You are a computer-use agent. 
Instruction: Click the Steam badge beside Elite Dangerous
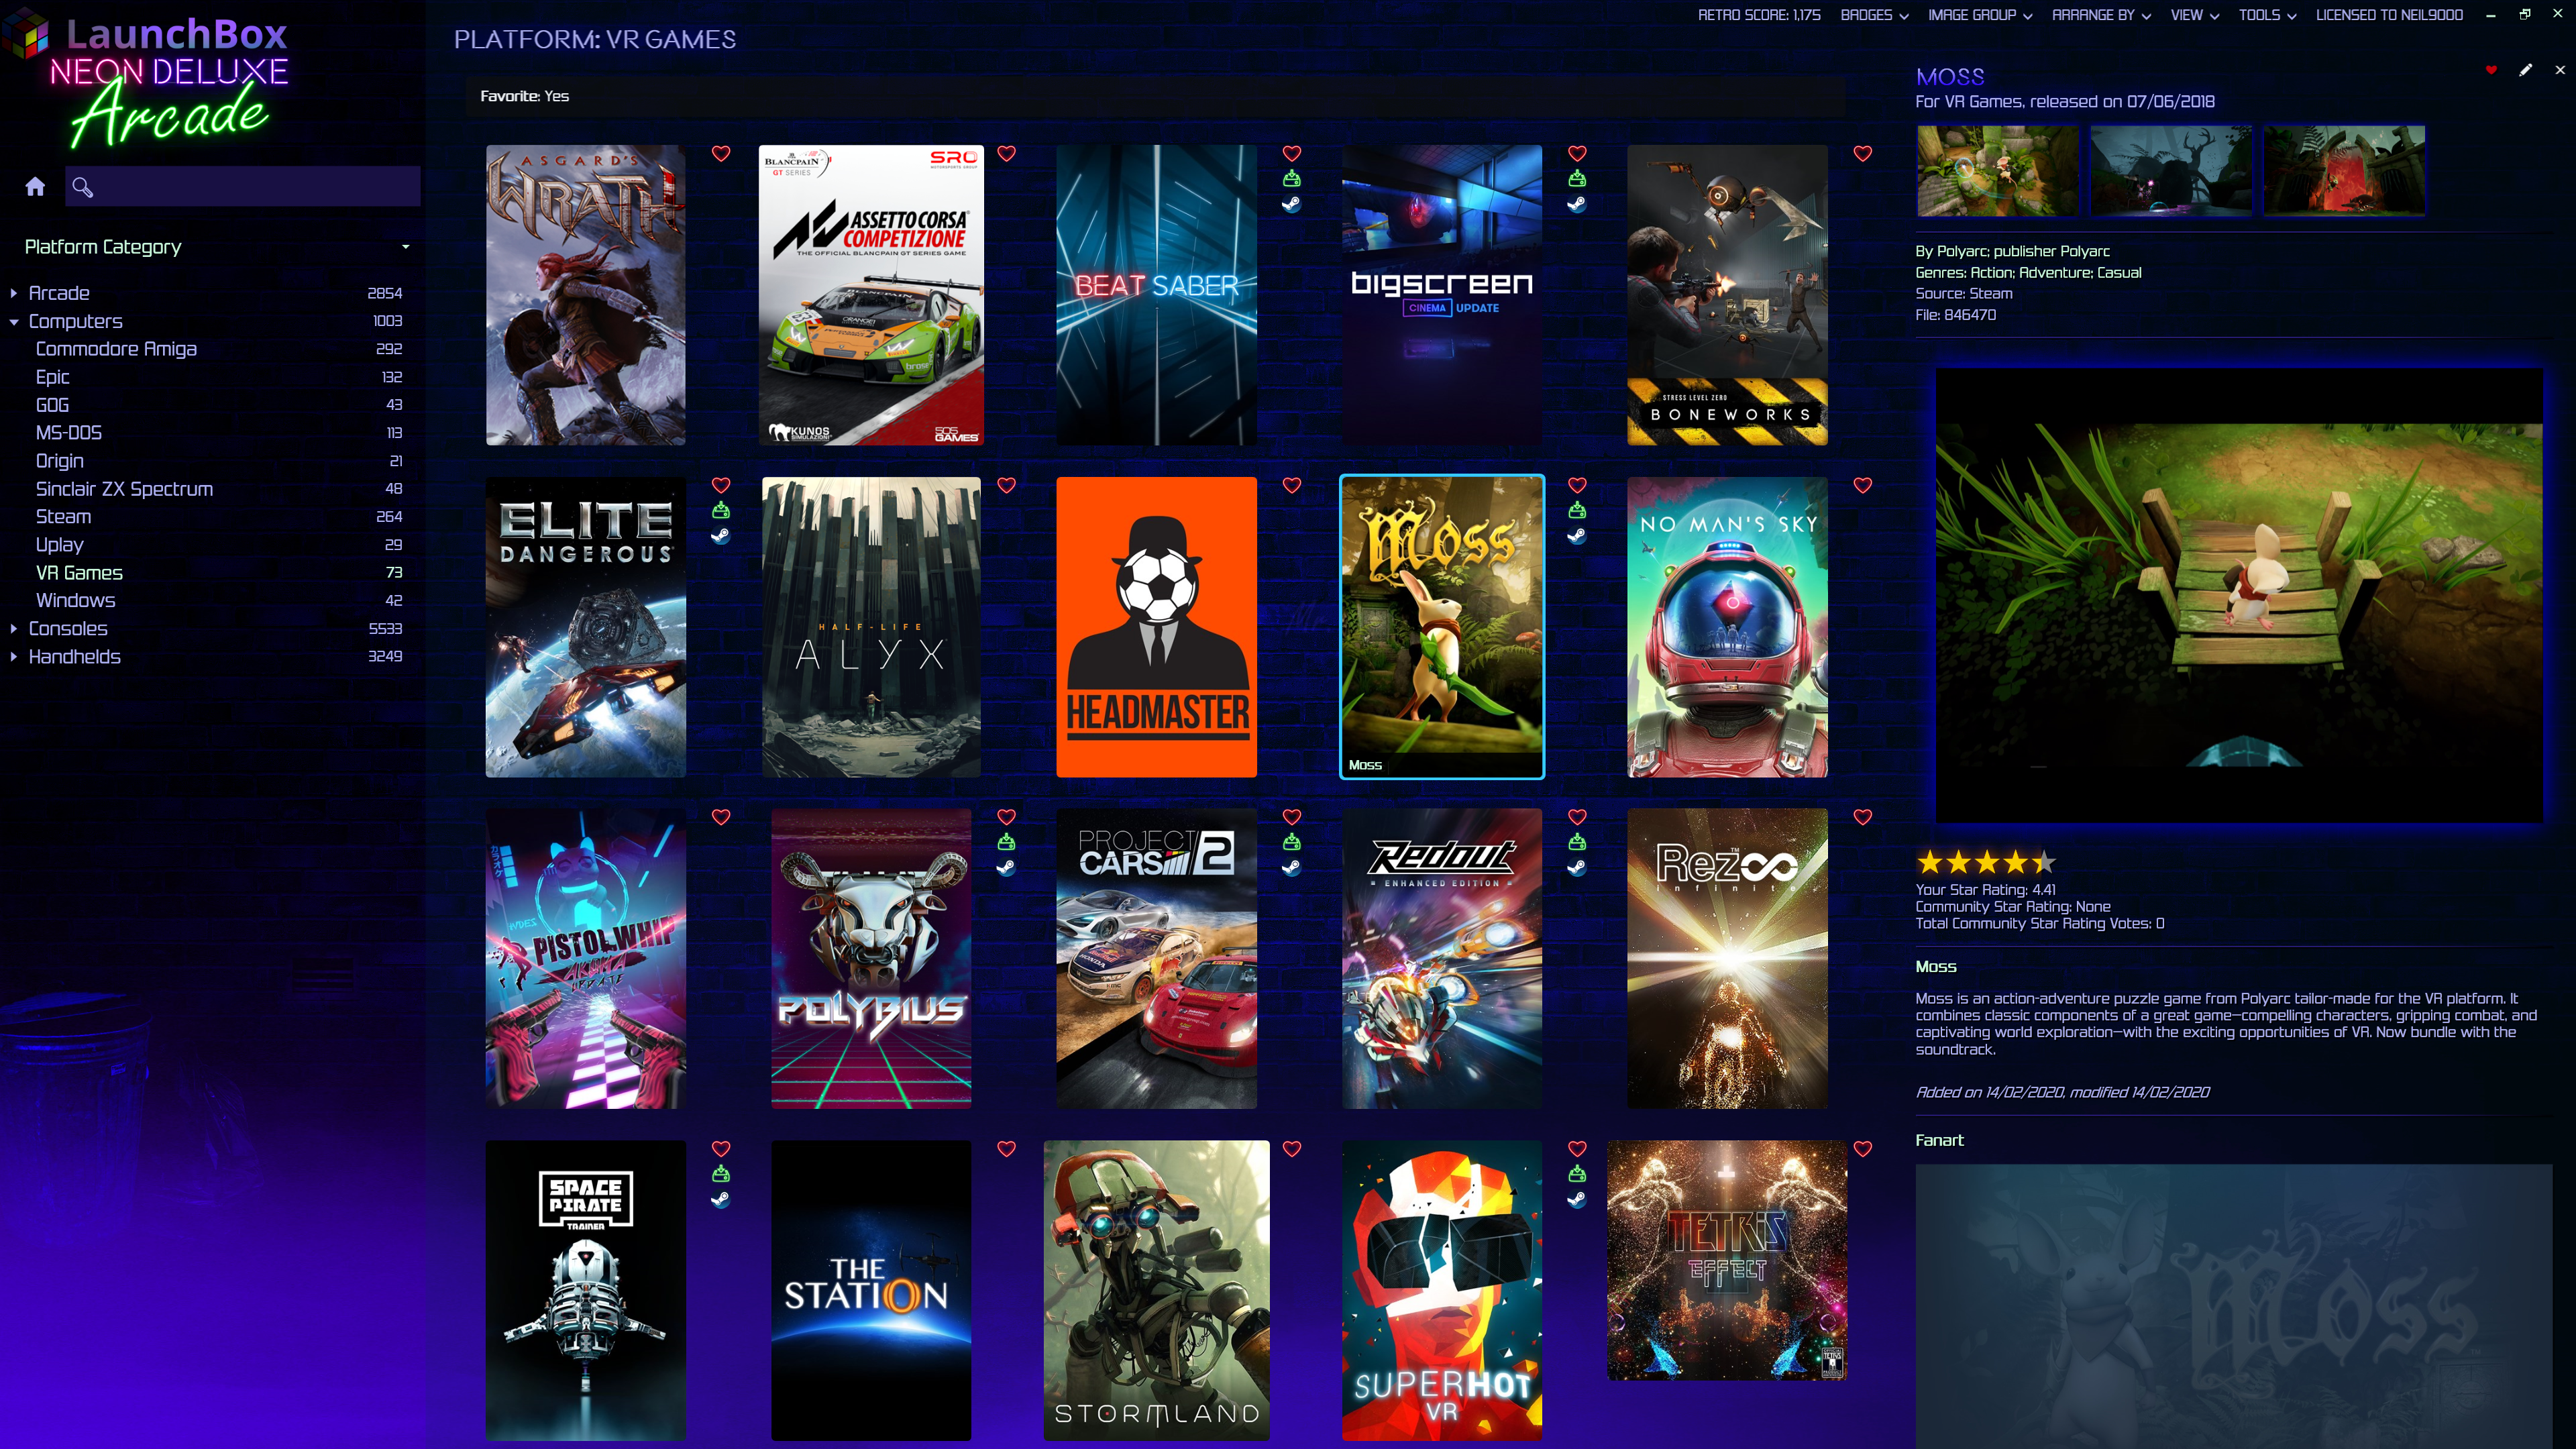(721, 536)
